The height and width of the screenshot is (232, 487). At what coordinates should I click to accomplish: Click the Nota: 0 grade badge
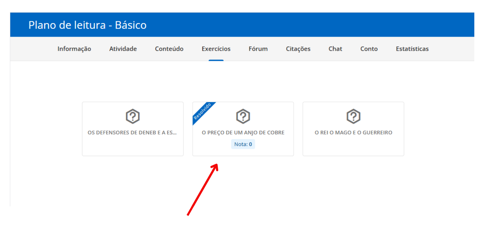click(x=243, y=144)
